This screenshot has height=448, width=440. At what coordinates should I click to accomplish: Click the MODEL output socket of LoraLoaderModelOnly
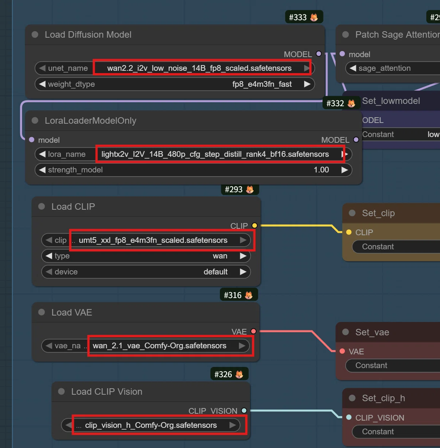pos(356,140)
